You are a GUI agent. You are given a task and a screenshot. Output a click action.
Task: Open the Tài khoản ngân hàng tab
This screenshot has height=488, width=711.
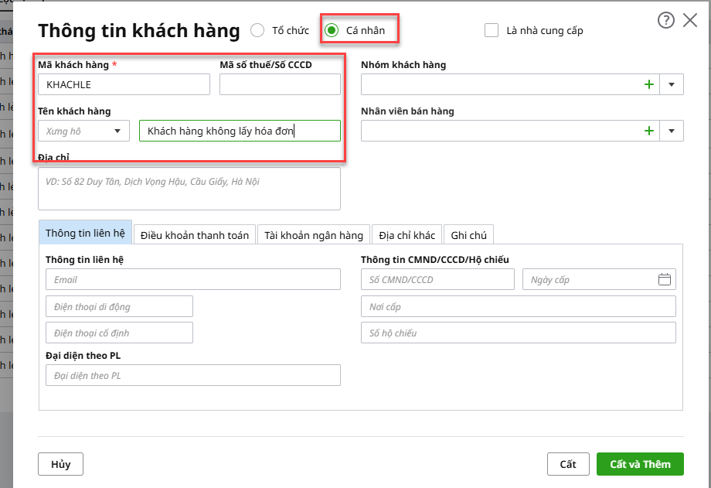(x=314, y=235)
